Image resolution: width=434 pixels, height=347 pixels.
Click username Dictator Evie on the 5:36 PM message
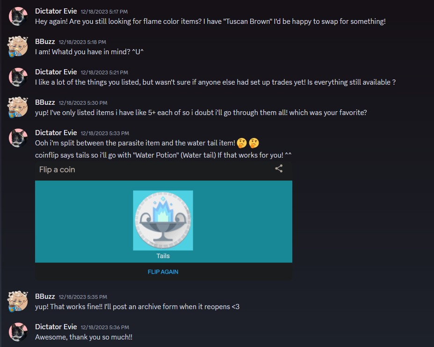[x=56, y=327]
